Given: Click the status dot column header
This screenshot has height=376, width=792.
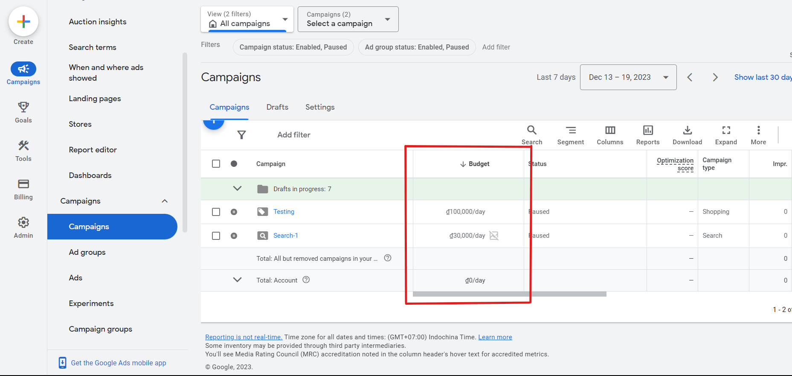Looking at the screenshot, I should tap(234, 163).
